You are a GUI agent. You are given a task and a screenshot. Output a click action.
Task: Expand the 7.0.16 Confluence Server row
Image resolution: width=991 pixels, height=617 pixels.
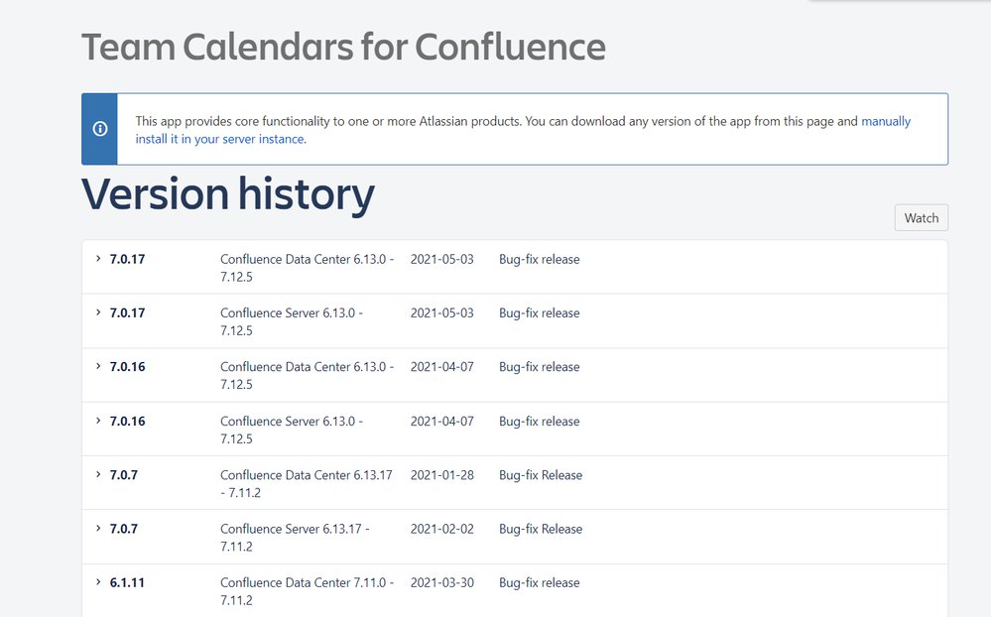[x=98, y=421]
